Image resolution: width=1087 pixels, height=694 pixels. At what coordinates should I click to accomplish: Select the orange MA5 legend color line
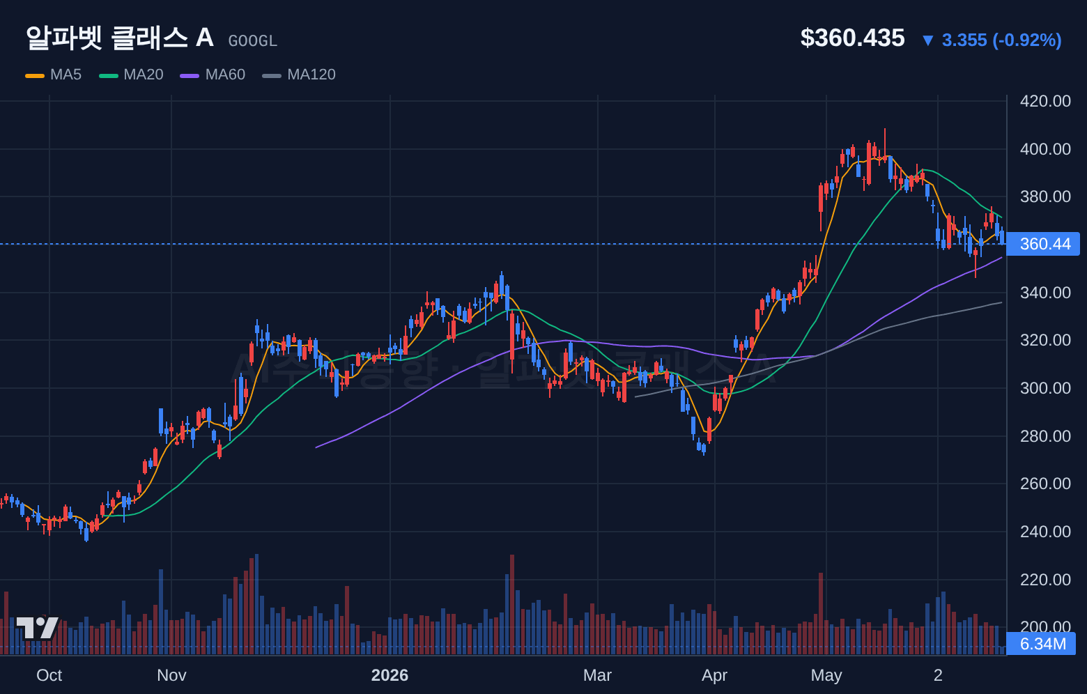(x=35, y=75)
